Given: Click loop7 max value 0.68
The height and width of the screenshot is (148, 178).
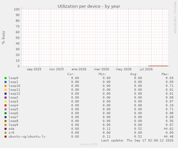Looking at the screenshot, I should (x=170, y=117).
